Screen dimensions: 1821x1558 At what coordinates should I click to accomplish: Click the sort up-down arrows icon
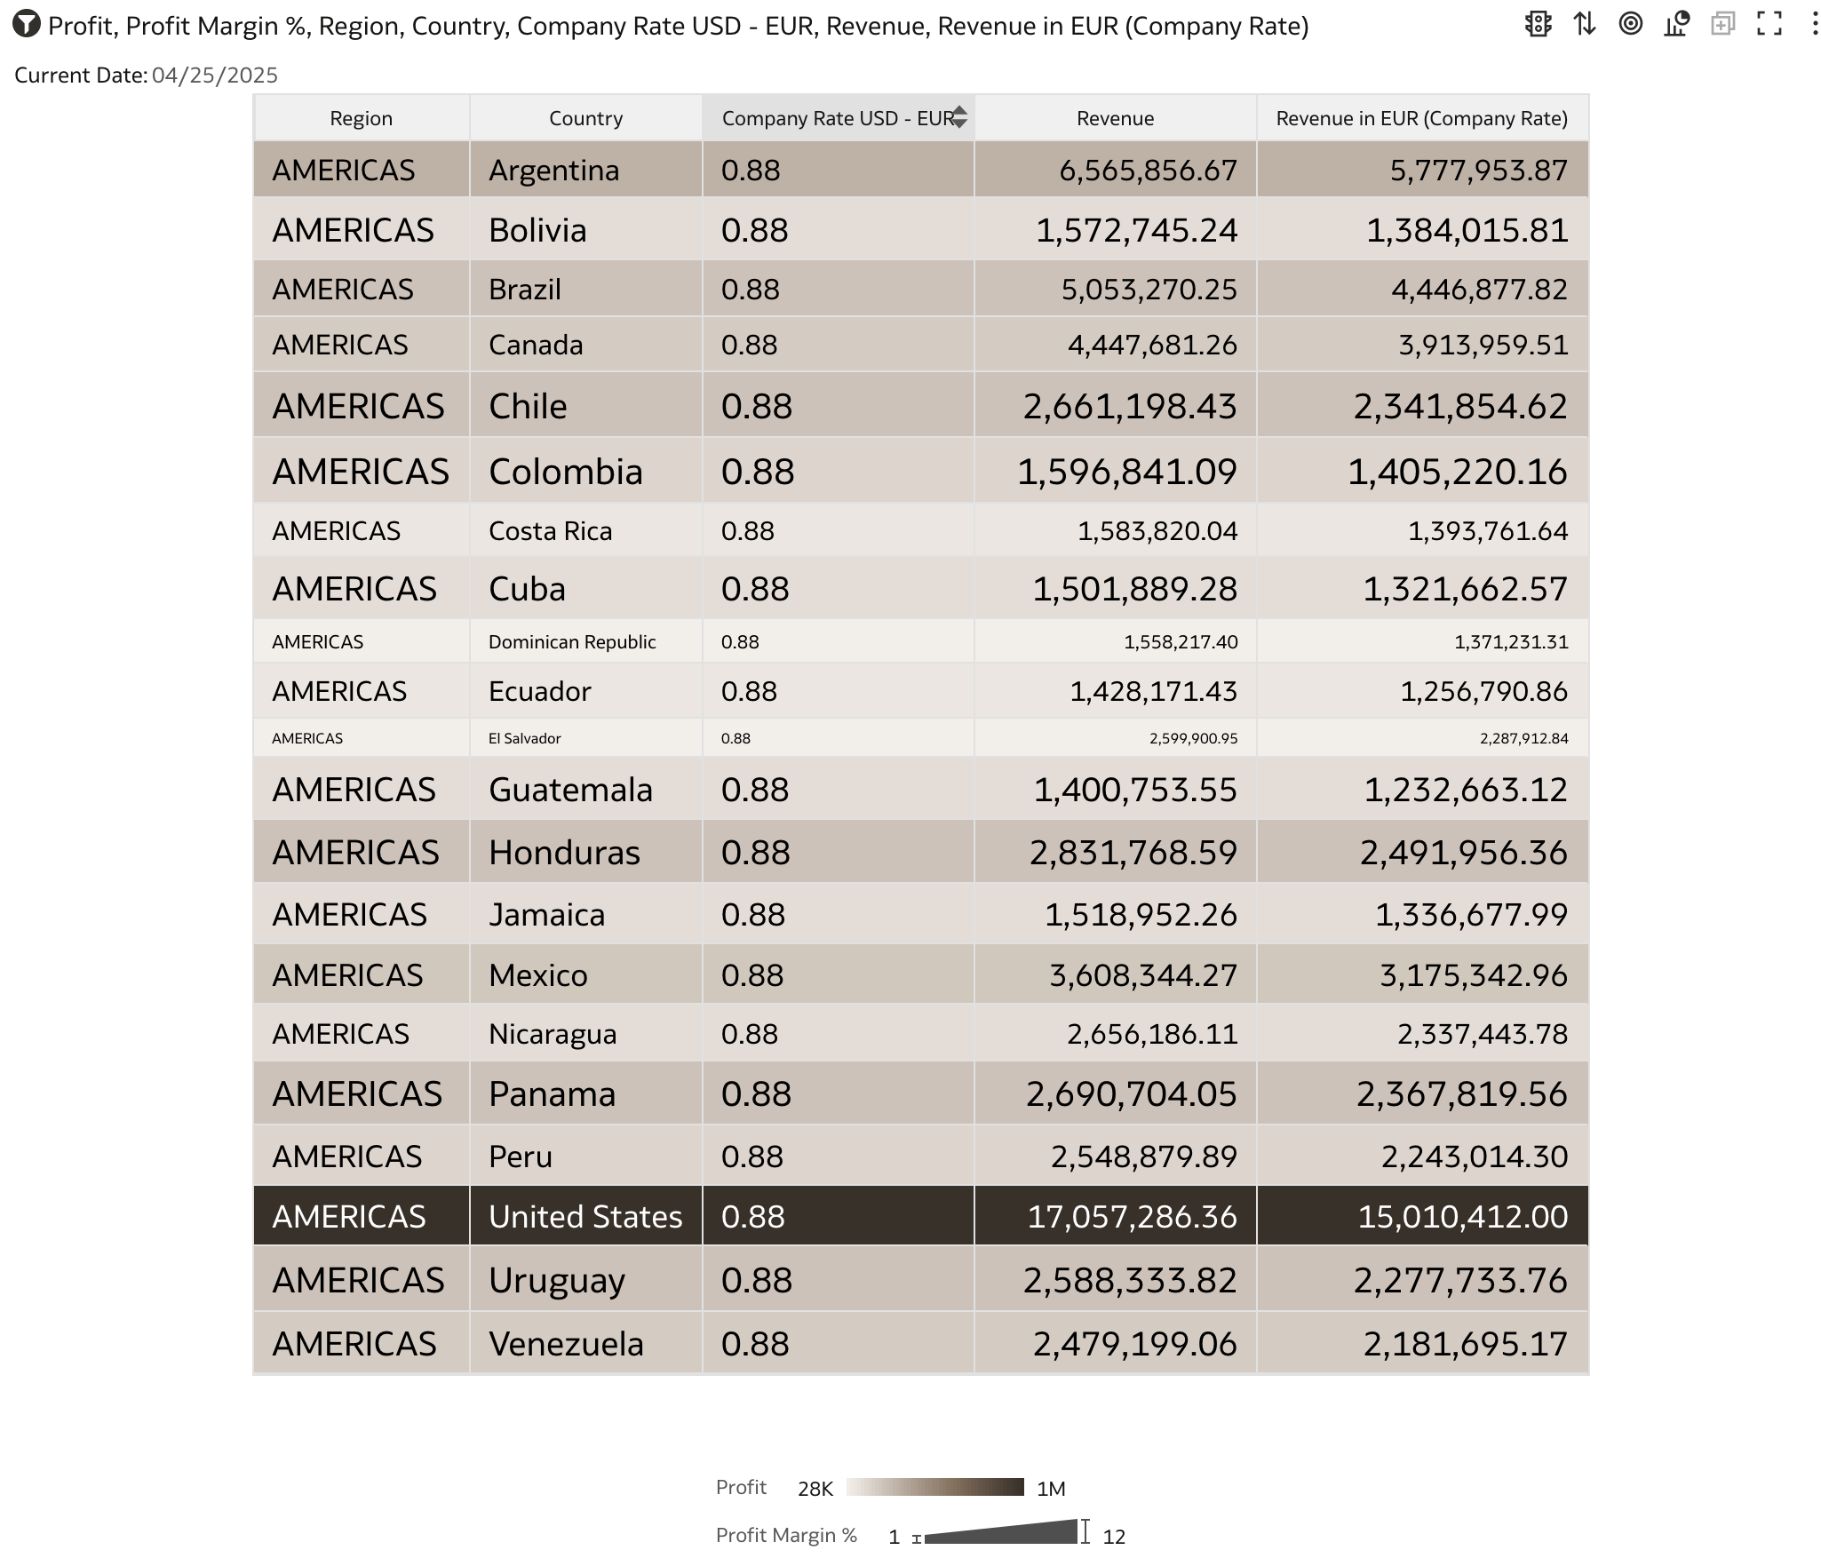(x=1585, y=24)
